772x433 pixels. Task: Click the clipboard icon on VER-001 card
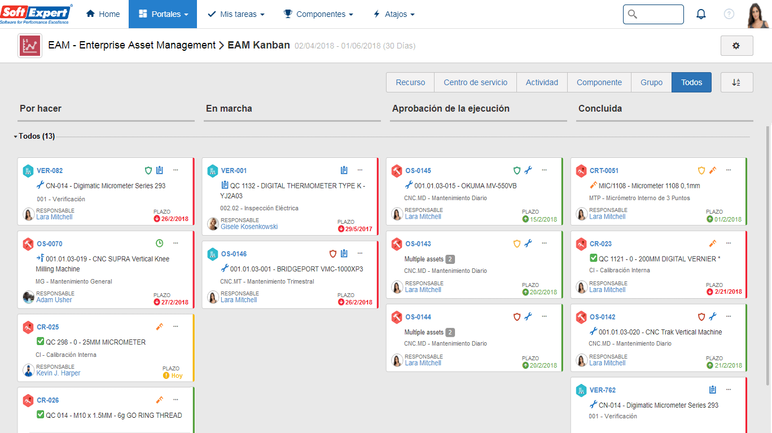coord(344,170)
